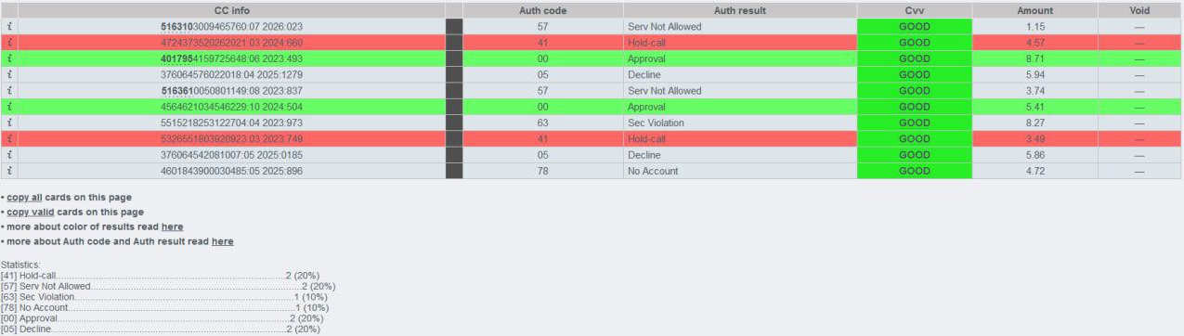This screenshot has height=336, width=1184.
Task: Click the Amount column header
Action: click(x=1035, y=10)
